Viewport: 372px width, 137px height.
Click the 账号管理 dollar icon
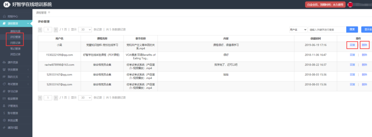[x=4, y=113]
